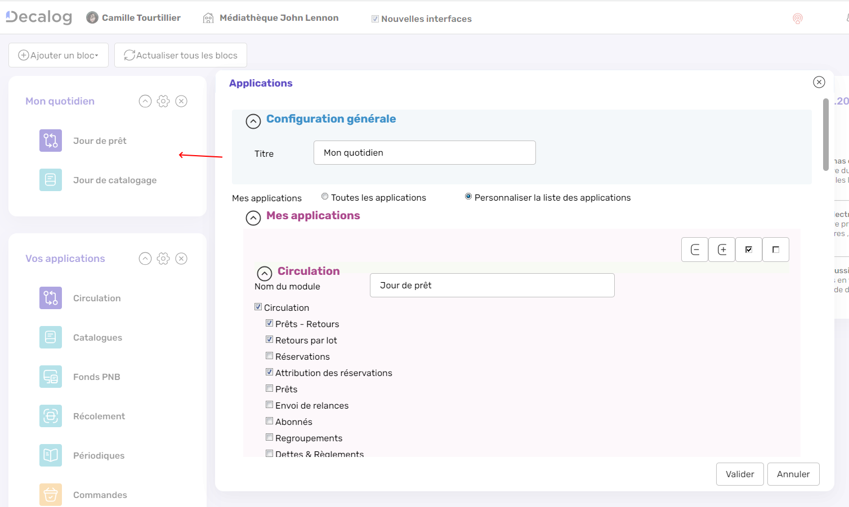The width and height of the screenshot is (849, 507).
Task: Select the Circulation application icon
Action: click(x=50, y=298)
